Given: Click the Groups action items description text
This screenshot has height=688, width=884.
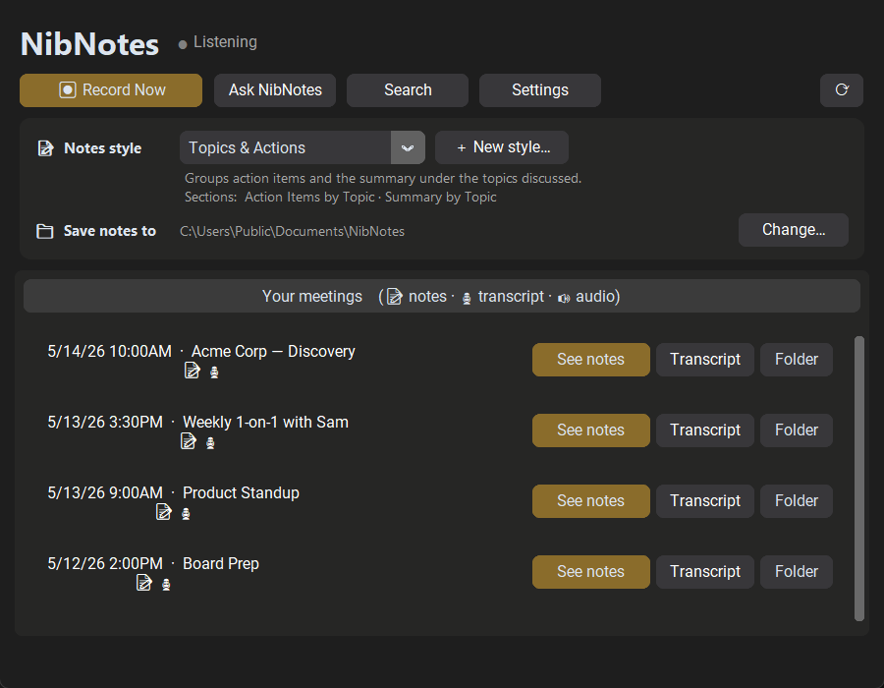Looking at the screenshot, I should pyautogui.click(x=383, y=178).
